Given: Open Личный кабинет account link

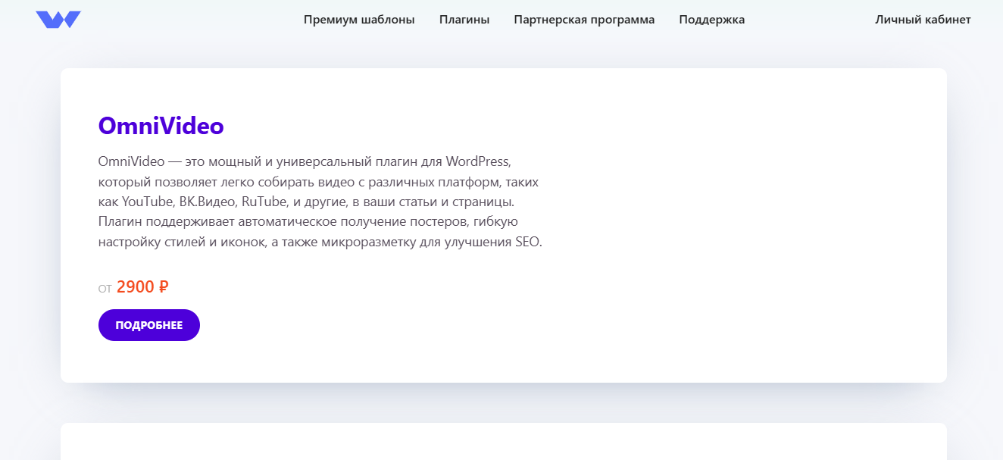Looking at the screenshot, I should (x=923, y=20).
